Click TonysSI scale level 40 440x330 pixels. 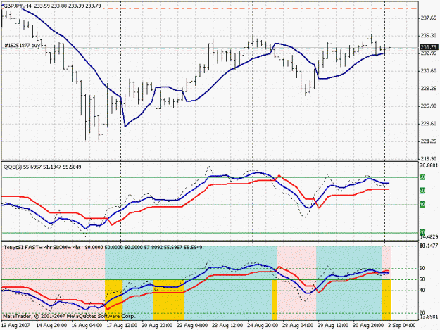[422, 291]
